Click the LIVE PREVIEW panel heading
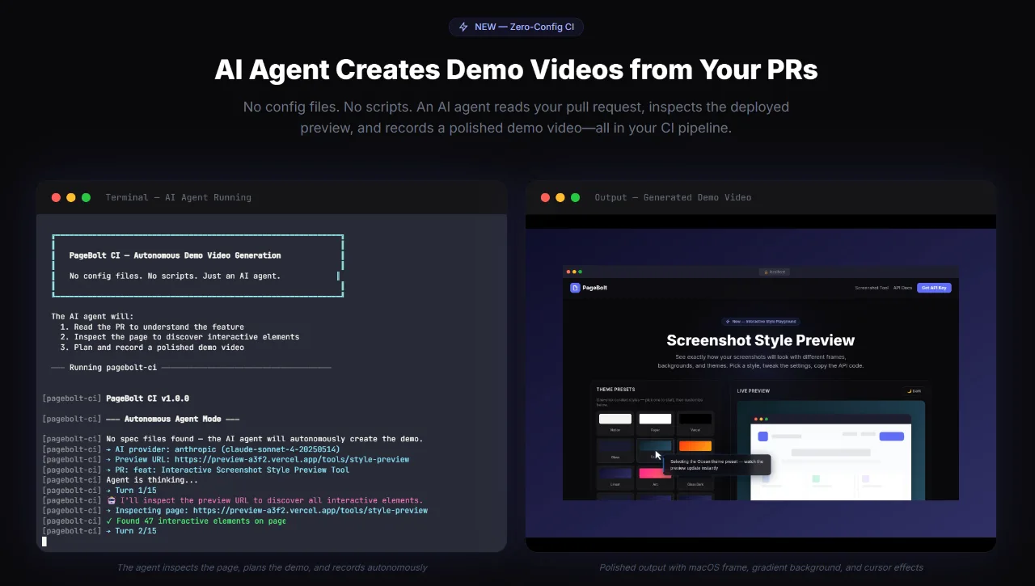 (x=754, y=390)
